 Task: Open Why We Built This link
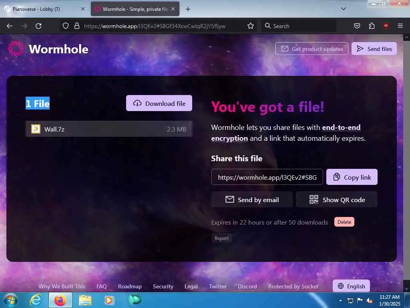[x=62, y=286]
